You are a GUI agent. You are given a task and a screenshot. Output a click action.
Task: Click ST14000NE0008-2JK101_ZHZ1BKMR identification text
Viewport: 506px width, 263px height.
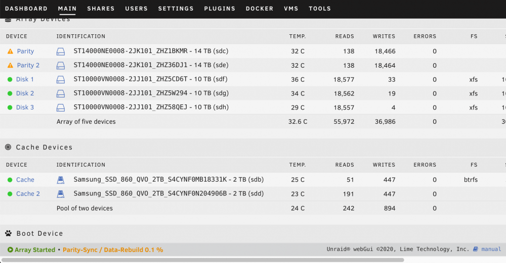131,51
